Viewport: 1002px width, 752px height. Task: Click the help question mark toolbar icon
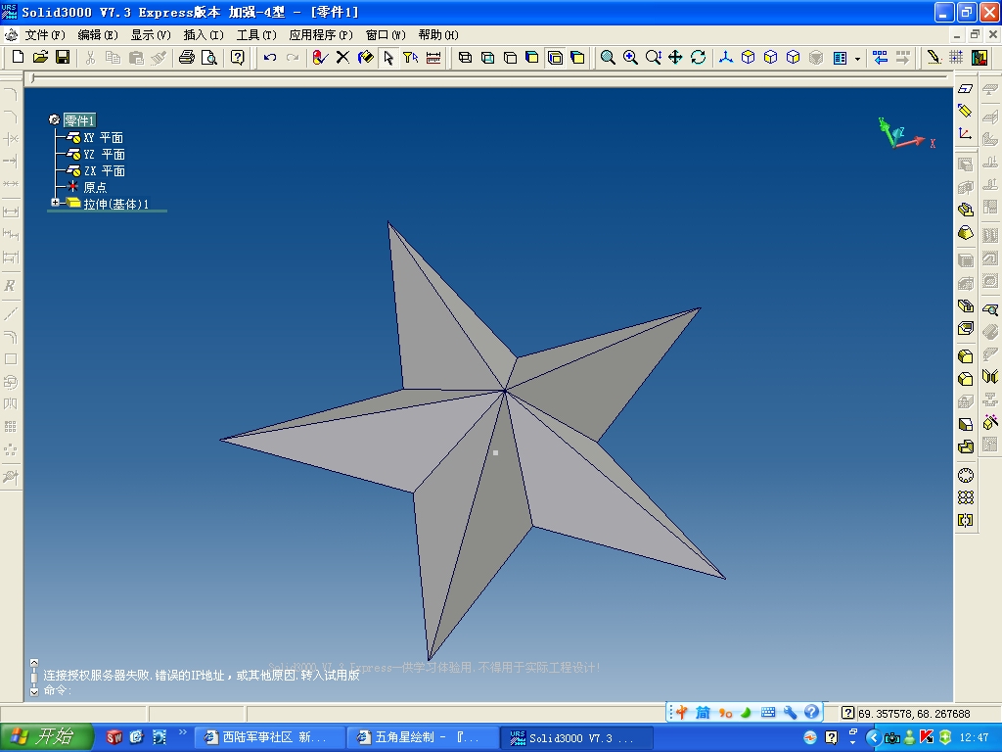click(237, 58)
